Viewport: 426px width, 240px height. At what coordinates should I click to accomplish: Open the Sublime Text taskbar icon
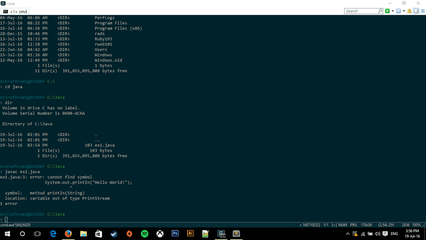coord(236,234)
